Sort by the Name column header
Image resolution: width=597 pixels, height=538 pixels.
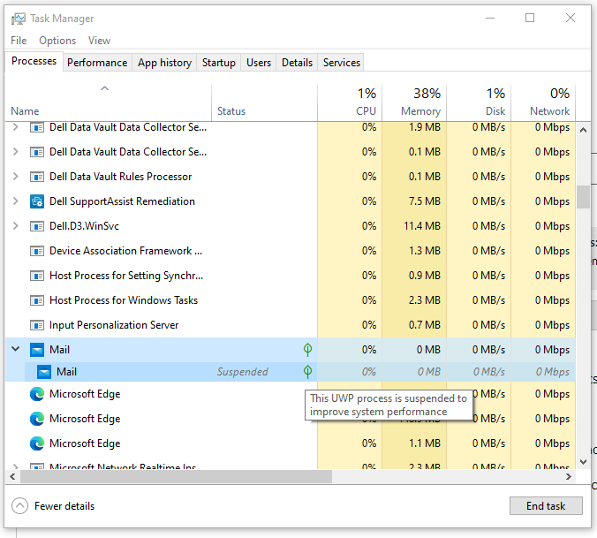coord(108,102)
